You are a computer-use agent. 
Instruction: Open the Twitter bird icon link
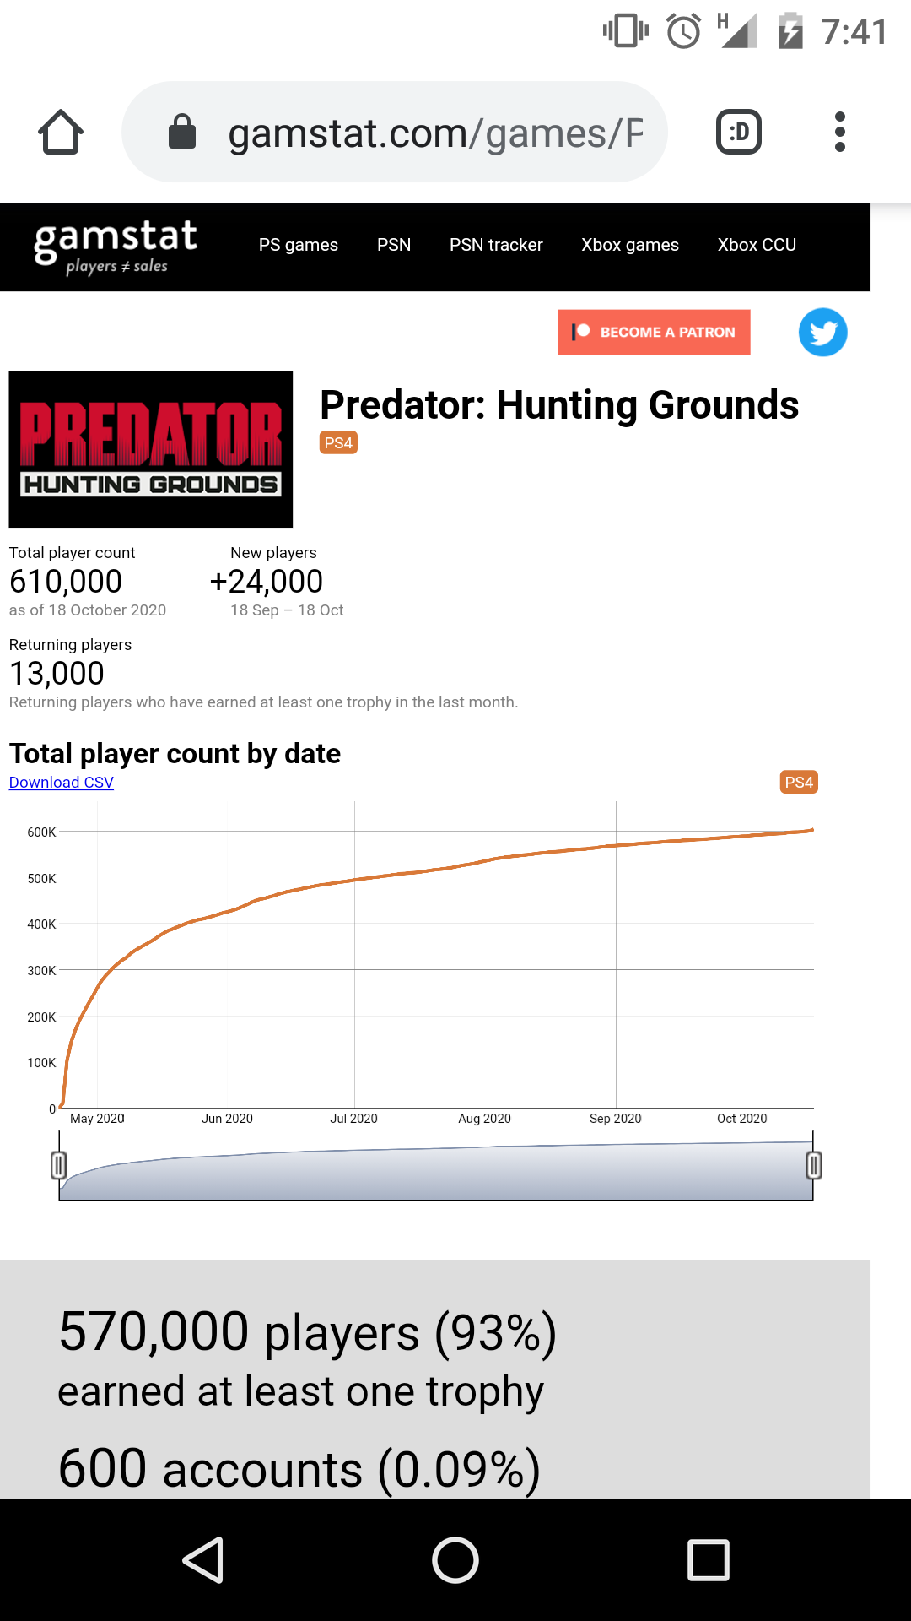pyautogui.click(x=823, y=332)
